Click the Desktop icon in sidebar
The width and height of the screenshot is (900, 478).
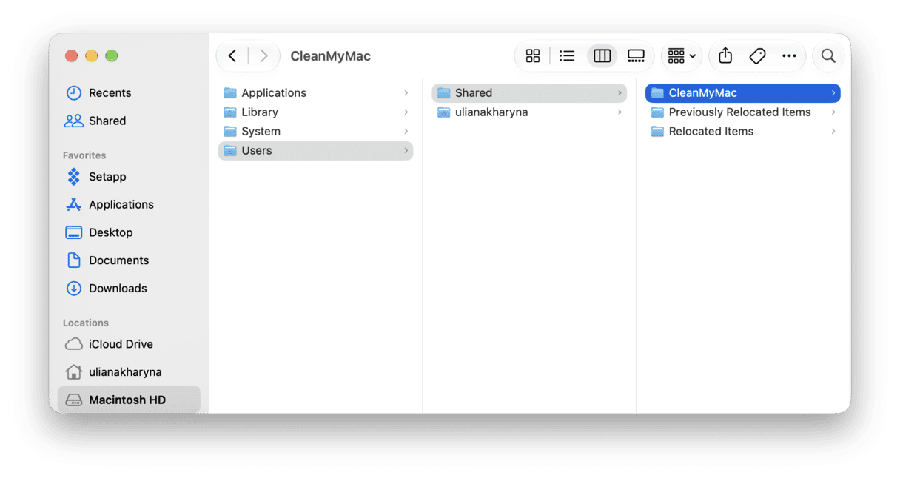(73, 232)
